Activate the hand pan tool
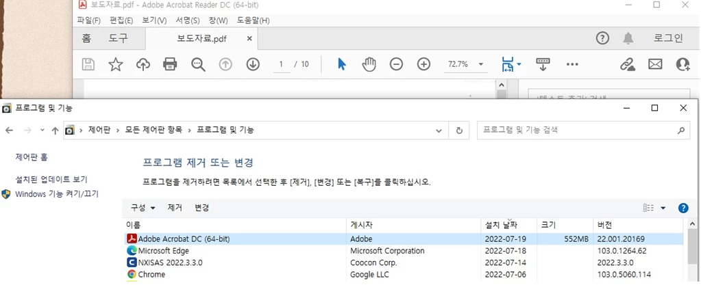The height and width of the screenshot is (287, 701). [x=369, y=65]
